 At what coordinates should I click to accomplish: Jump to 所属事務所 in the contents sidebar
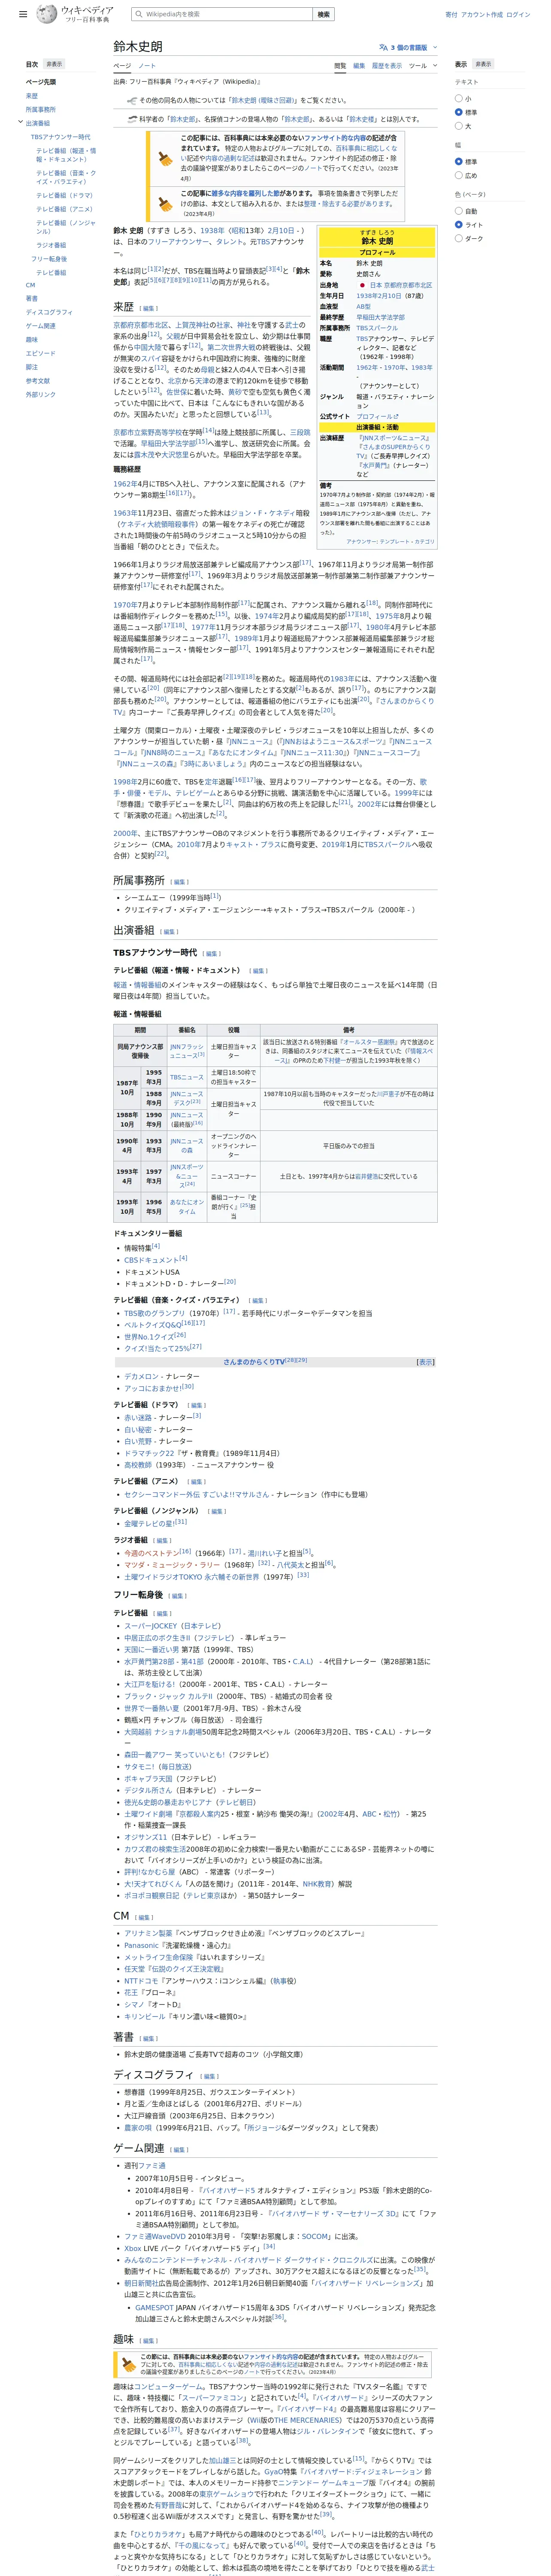pyautogui.click(x=41, y=109)
